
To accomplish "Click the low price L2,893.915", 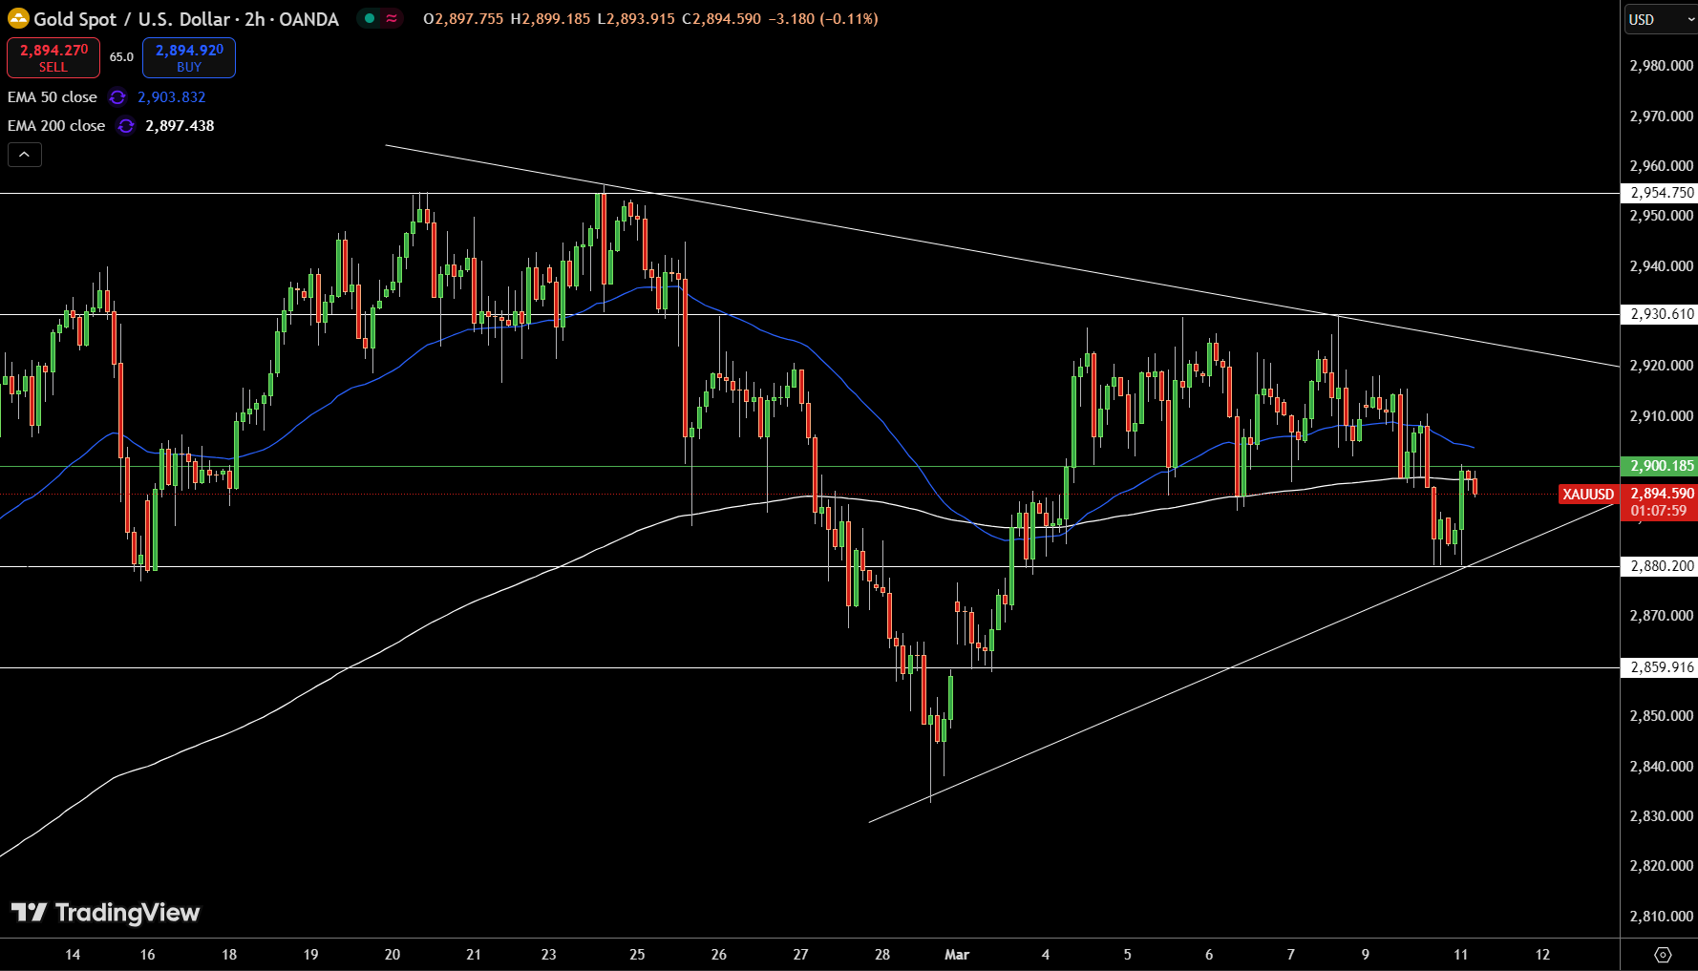I will coord(636,19).
